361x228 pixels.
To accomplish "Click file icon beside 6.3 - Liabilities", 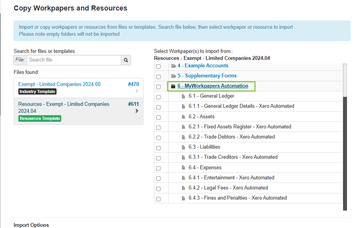I will [x=184, y=147].
